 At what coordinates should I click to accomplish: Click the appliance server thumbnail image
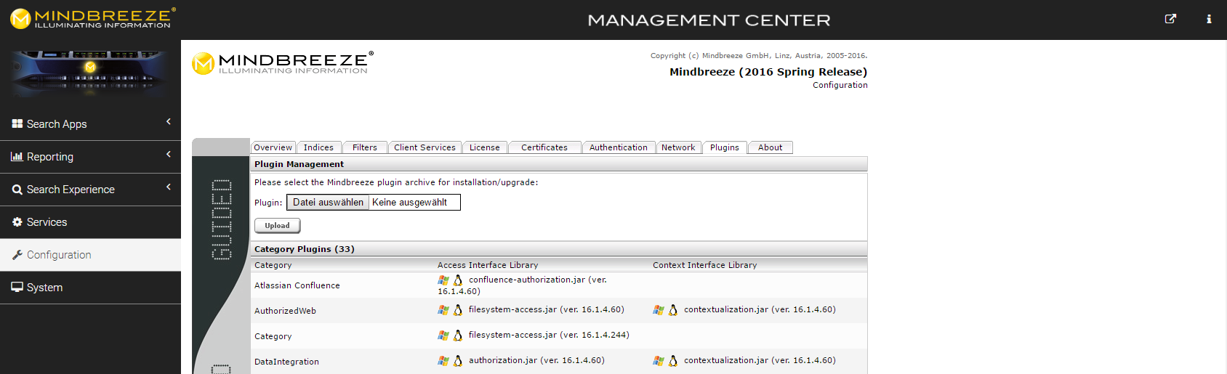coord(90,73)
